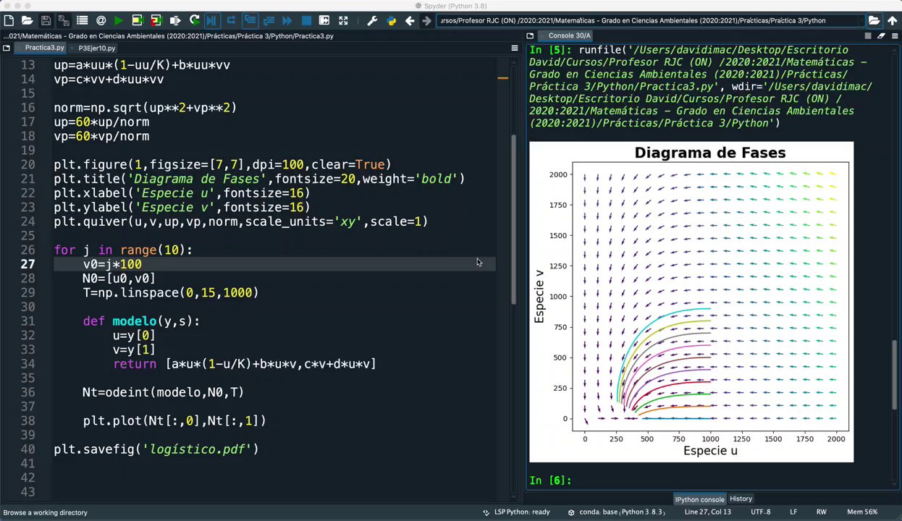Image resolution: width=902 pixels, height=521 pixels.
Task: Open the working directory path combo box
Action: tap(652, 20)
